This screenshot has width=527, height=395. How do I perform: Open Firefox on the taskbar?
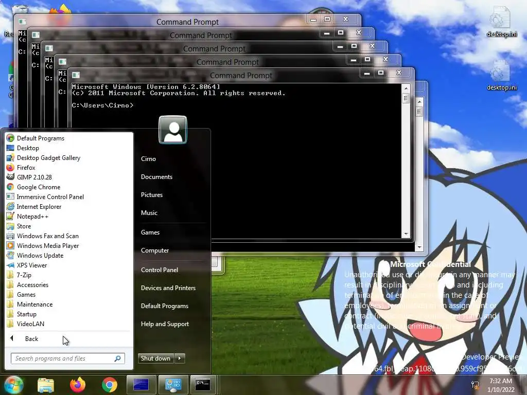tap(78, 385)
